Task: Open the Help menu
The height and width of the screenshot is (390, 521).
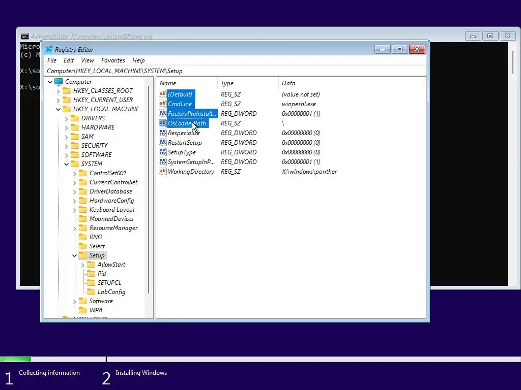Action: coord(138,60)
